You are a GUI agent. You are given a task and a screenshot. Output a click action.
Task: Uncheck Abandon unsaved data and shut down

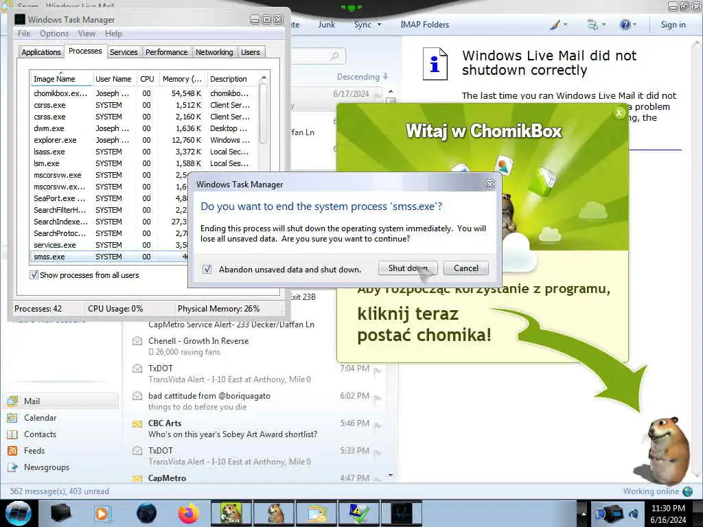[207, 269]
